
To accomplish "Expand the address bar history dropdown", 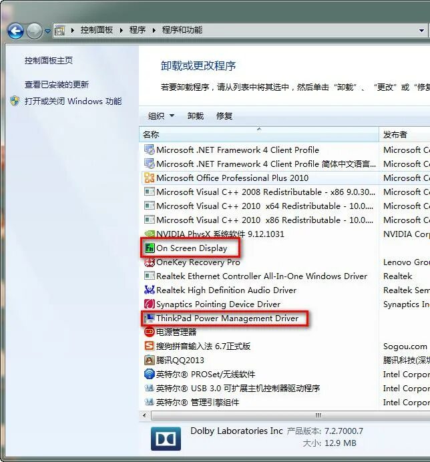I will tap(422, 30).
